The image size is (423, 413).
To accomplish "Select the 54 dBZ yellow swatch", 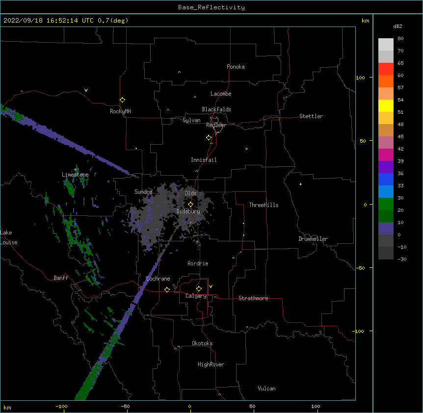I will tap(386, 105).
